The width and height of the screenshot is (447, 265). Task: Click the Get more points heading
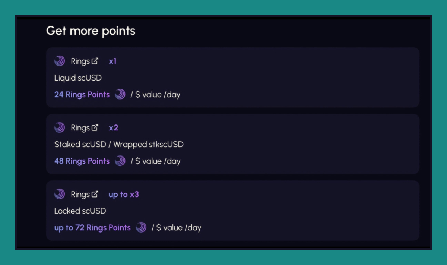(x=91, y=31)
